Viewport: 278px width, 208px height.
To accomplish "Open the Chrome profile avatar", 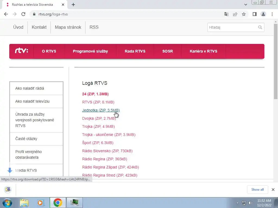I will 263,14.
